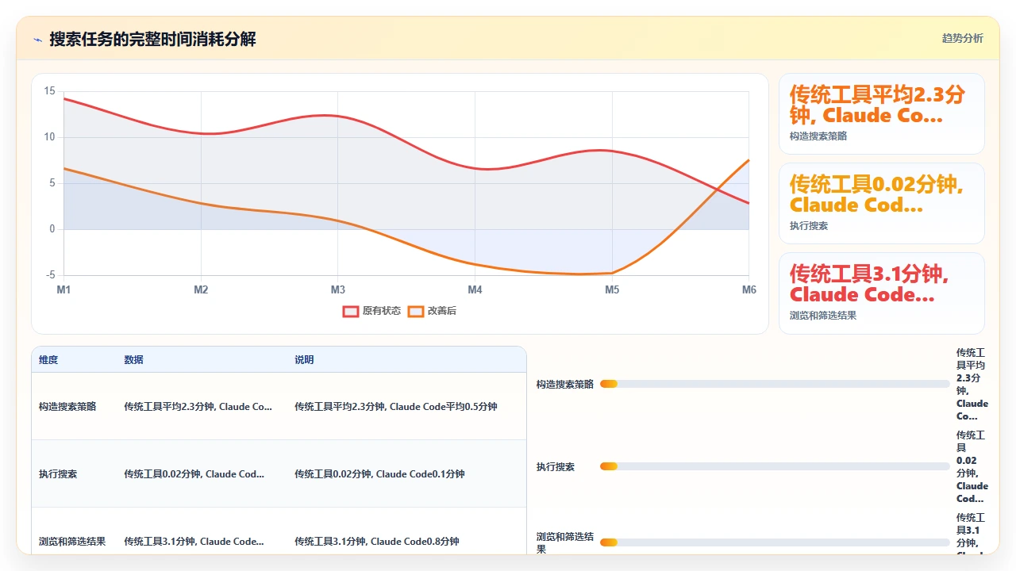Click the orange 改善后 line above M2
Screen dimensions: 1016x571
coord(201,204)
